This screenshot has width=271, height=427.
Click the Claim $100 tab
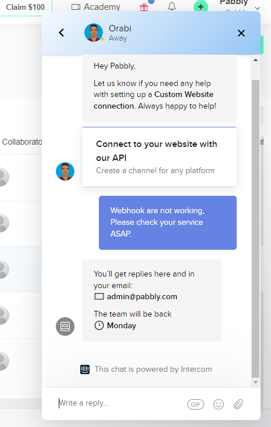click(26, 7)
